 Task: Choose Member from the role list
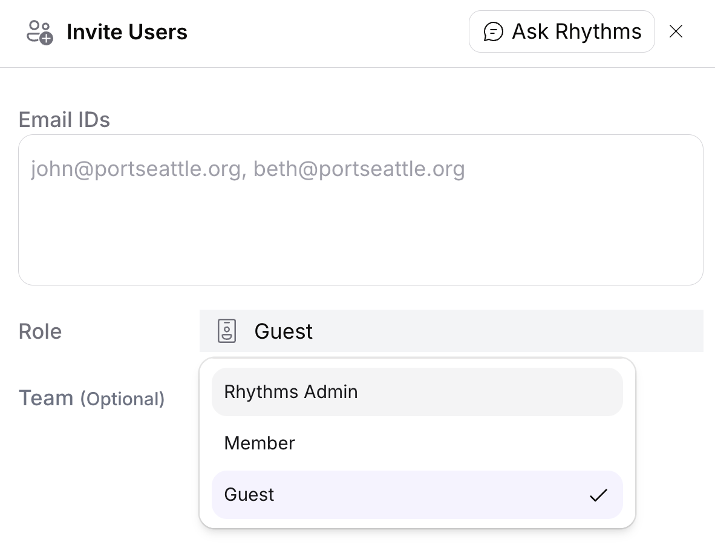coord(417,443)
